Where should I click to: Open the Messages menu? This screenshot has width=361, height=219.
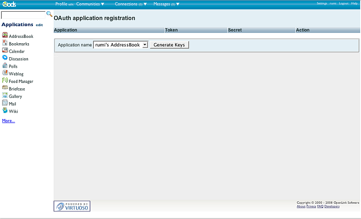(162, 4)
